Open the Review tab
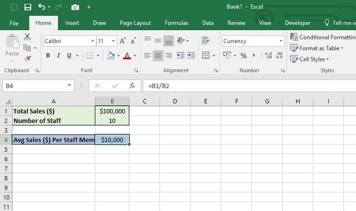The height and width of the screenshot is (211, 356). [x=237, y=23]
